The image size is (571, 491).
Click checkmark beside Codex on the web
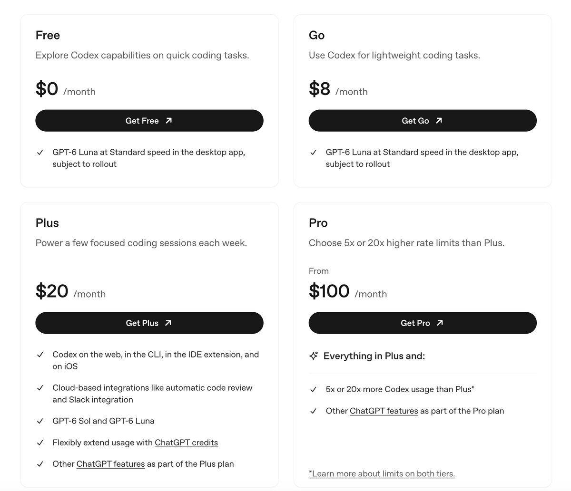point(40,355)
